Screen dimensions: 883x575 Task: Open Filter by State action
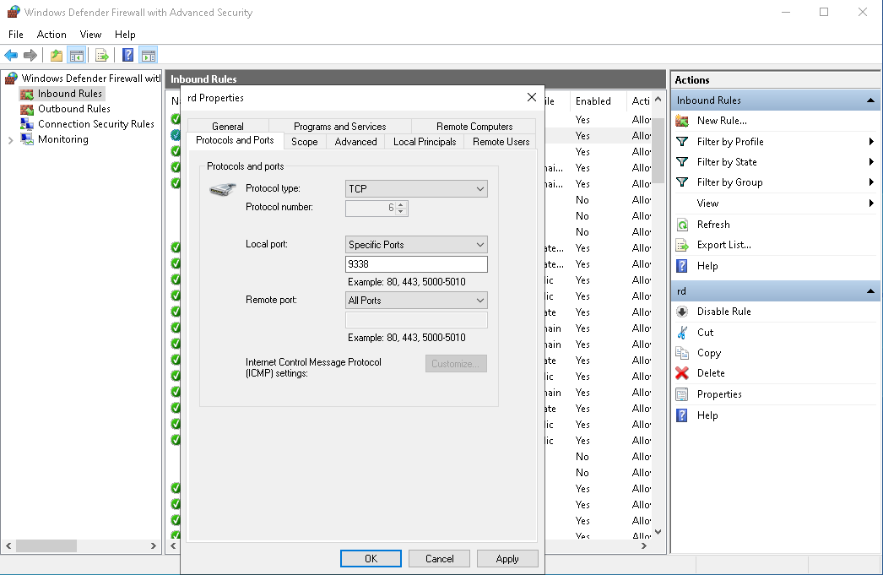pos(727,161)
